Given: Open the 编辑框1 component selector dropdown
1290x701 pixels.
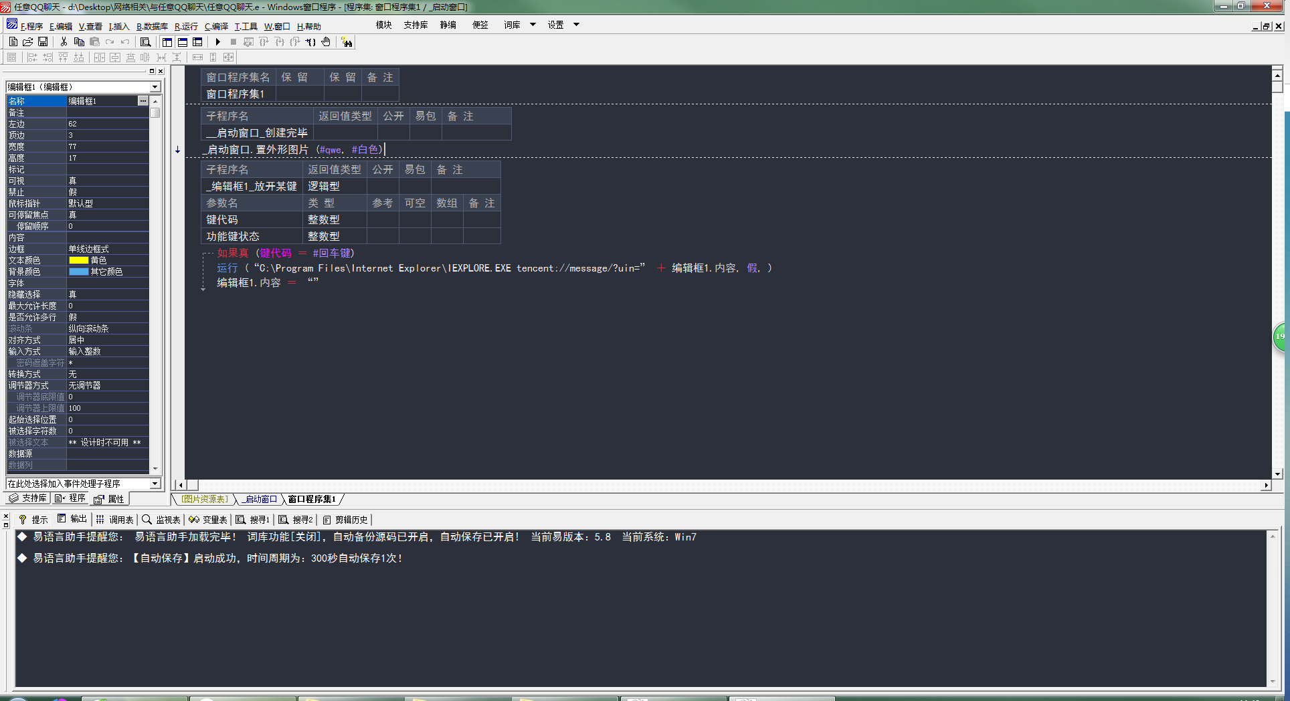Looking at the screenshot, I should tap(155, 87).
